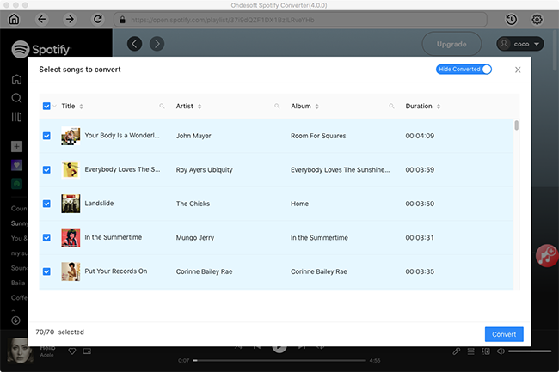The width and height of the screenshot is (559, 372).
Task: Click the playback progress bar
Action: (x=279, y=360)
